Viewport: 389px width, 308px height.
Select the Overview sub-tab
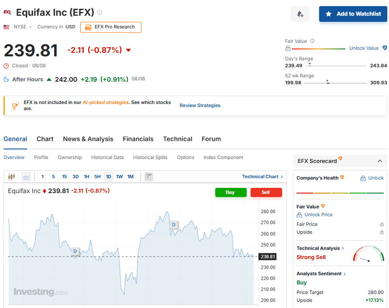[x=14, y=157]
